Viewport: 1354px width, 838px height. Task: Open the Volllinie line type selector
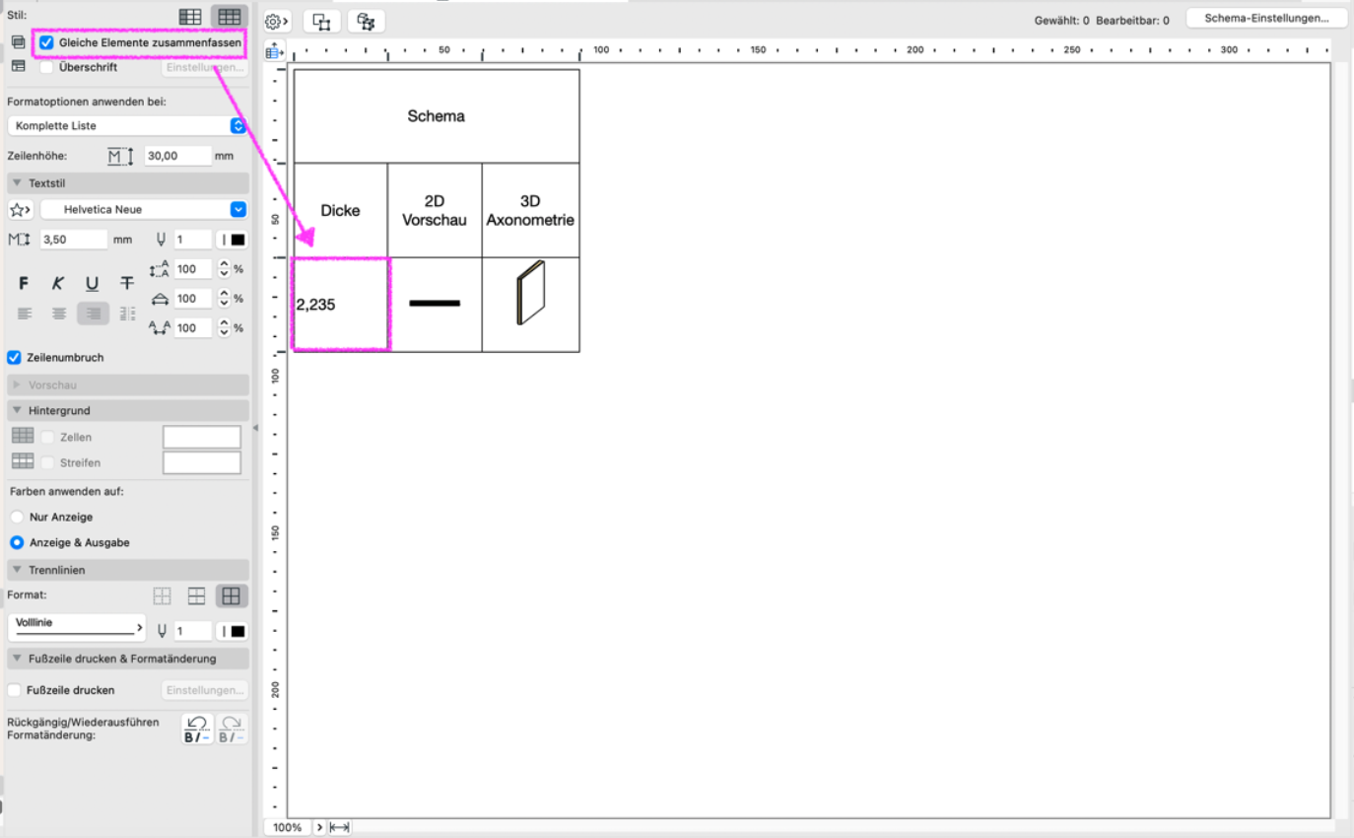[76, 627]
